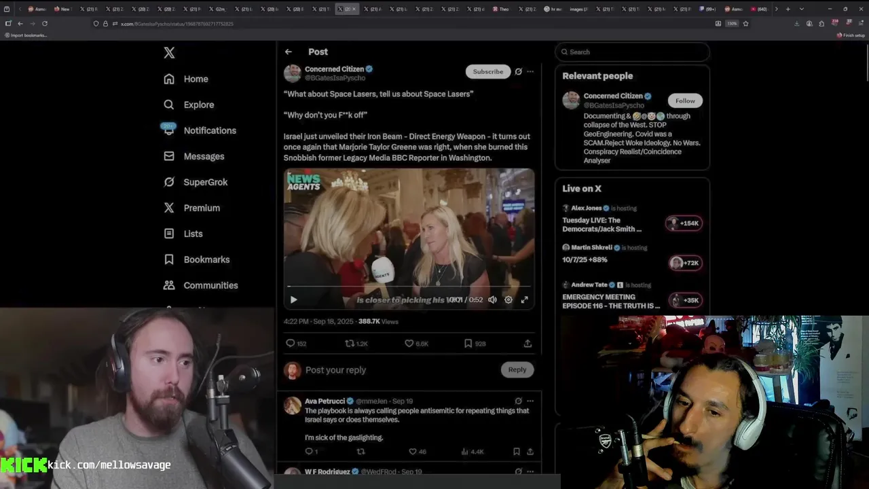Screen dimensions: 869x489
Task: Bookmark Ava Petrucci's reply
Action: coord(517,452)
